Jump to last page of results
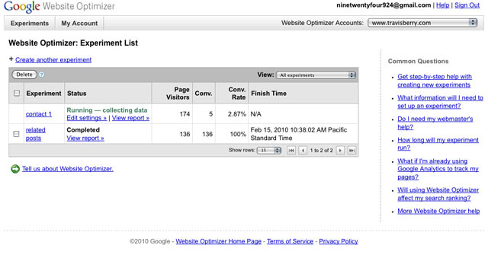488x277 pixels. pyautogui.click(x=352, y=151)
